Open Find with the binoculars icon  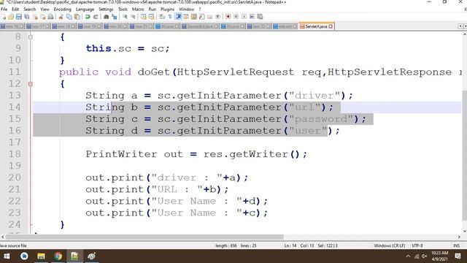(x=106, y=17)
